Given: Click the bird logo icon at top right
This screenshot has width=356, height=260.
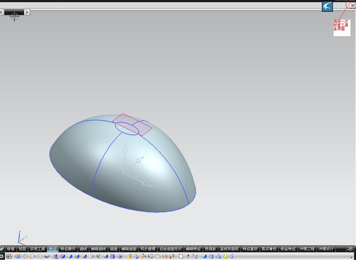Looking at the screenshot, I should pos(327,6).
